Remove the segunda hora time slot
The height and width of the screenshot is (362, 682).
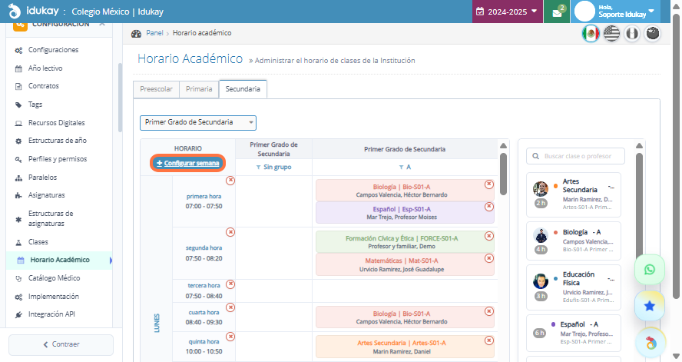230,232
